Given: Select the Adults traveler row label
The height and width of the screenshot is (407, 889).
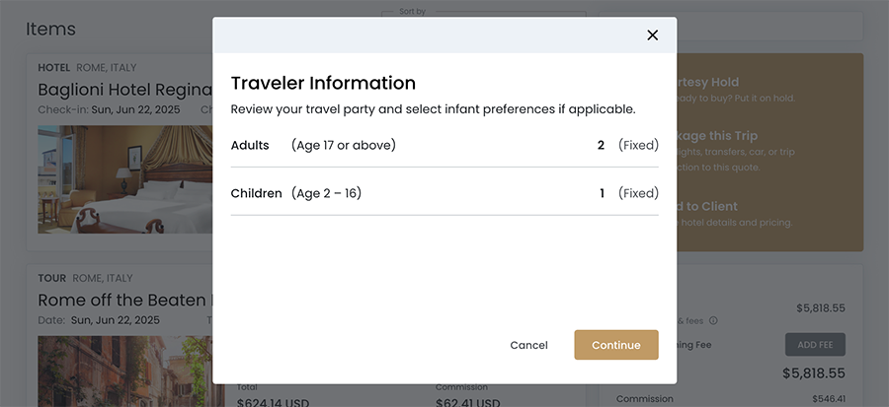Looking at the screenshot, I should click(x=250, y=145).
